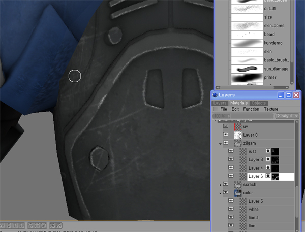Open the Texture menu

(271, 109)
